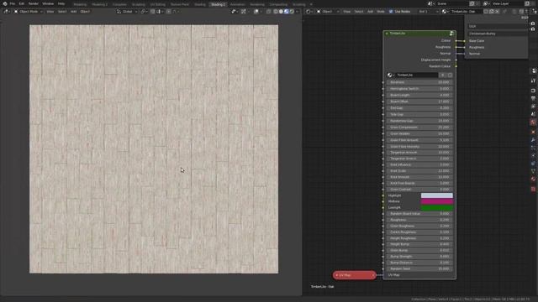538x302 pixels.
Task: Open the viewport View menu
Action: pos(50,11)
